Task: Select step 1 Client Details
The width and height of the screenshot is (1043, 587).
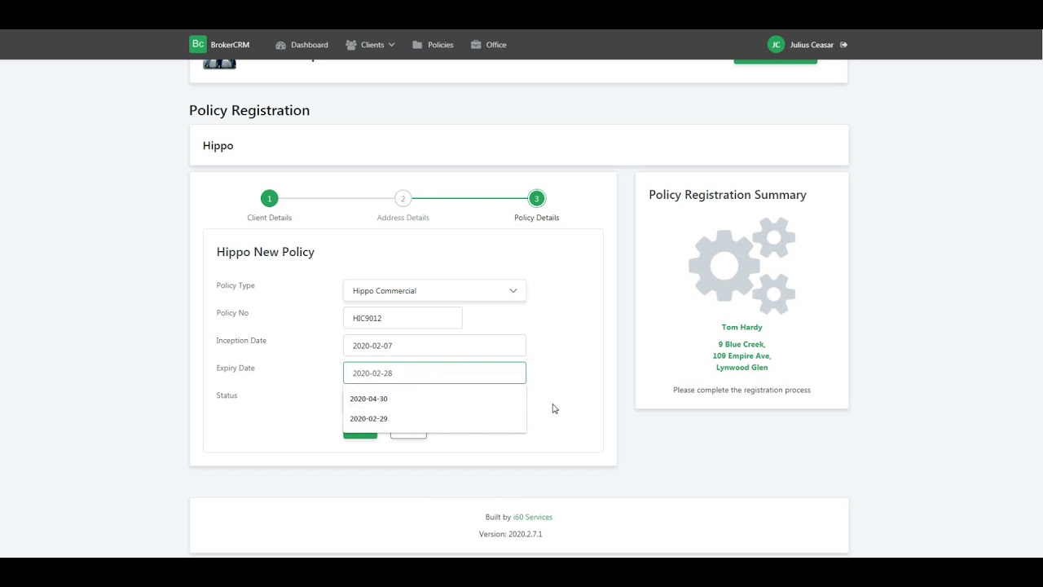Action: pyautogui.click(x=269, y=198)
